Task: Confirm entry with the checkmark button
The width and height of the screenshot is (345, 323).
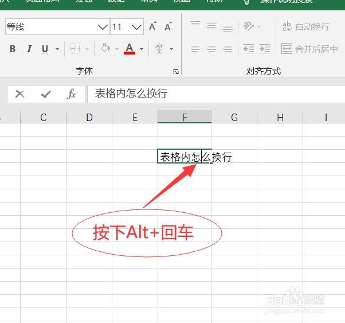Action: [46, 94]
